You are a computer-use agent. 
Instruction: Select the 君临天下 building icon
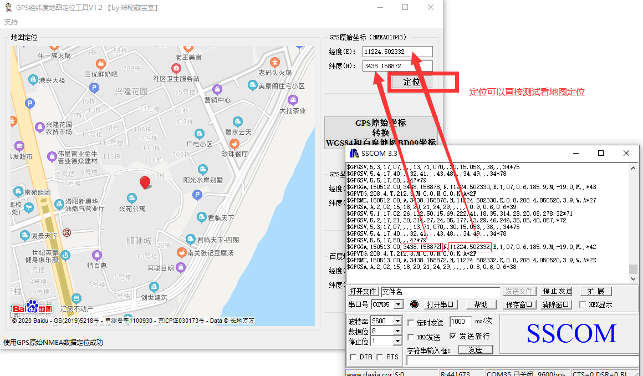pyautogui.click(x=201, y=217)
